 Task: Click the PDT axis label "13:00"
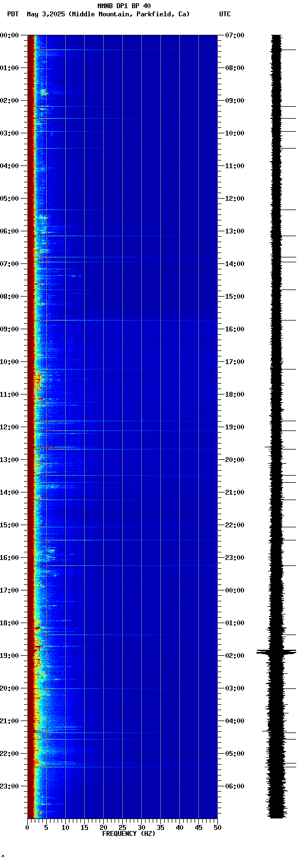(9, 460)
